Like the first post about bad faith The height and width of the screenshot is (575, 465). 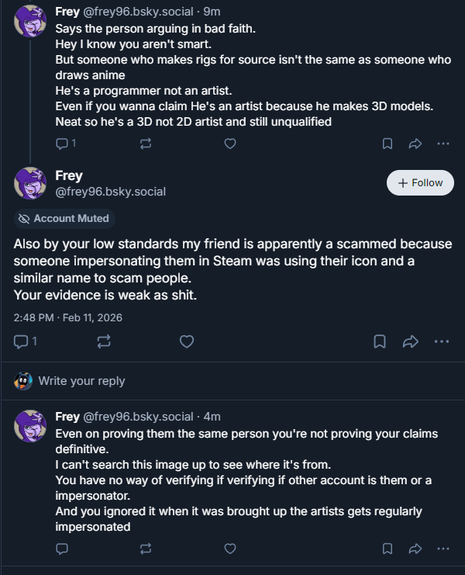click(229, 144)
